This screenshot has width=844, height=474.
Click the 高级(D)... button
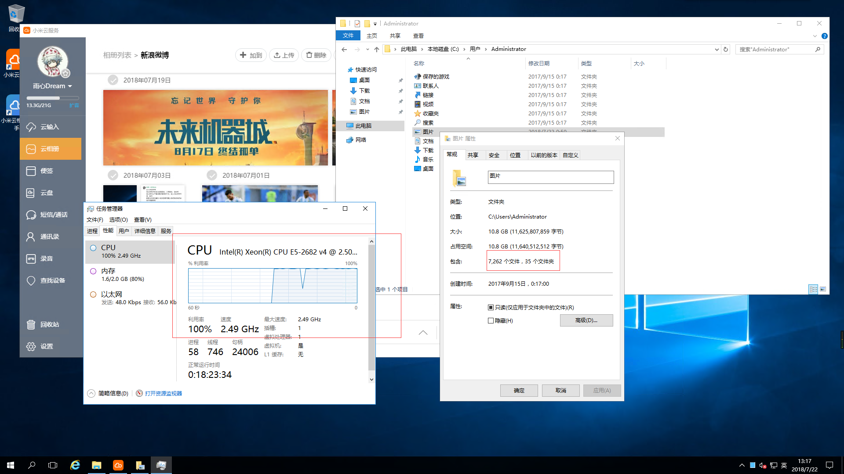(586, 320)
